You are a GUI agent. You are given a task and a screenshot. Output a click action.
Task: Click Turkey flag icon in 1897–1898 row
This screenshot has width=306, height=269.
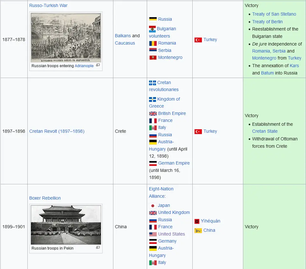point(198,131)
